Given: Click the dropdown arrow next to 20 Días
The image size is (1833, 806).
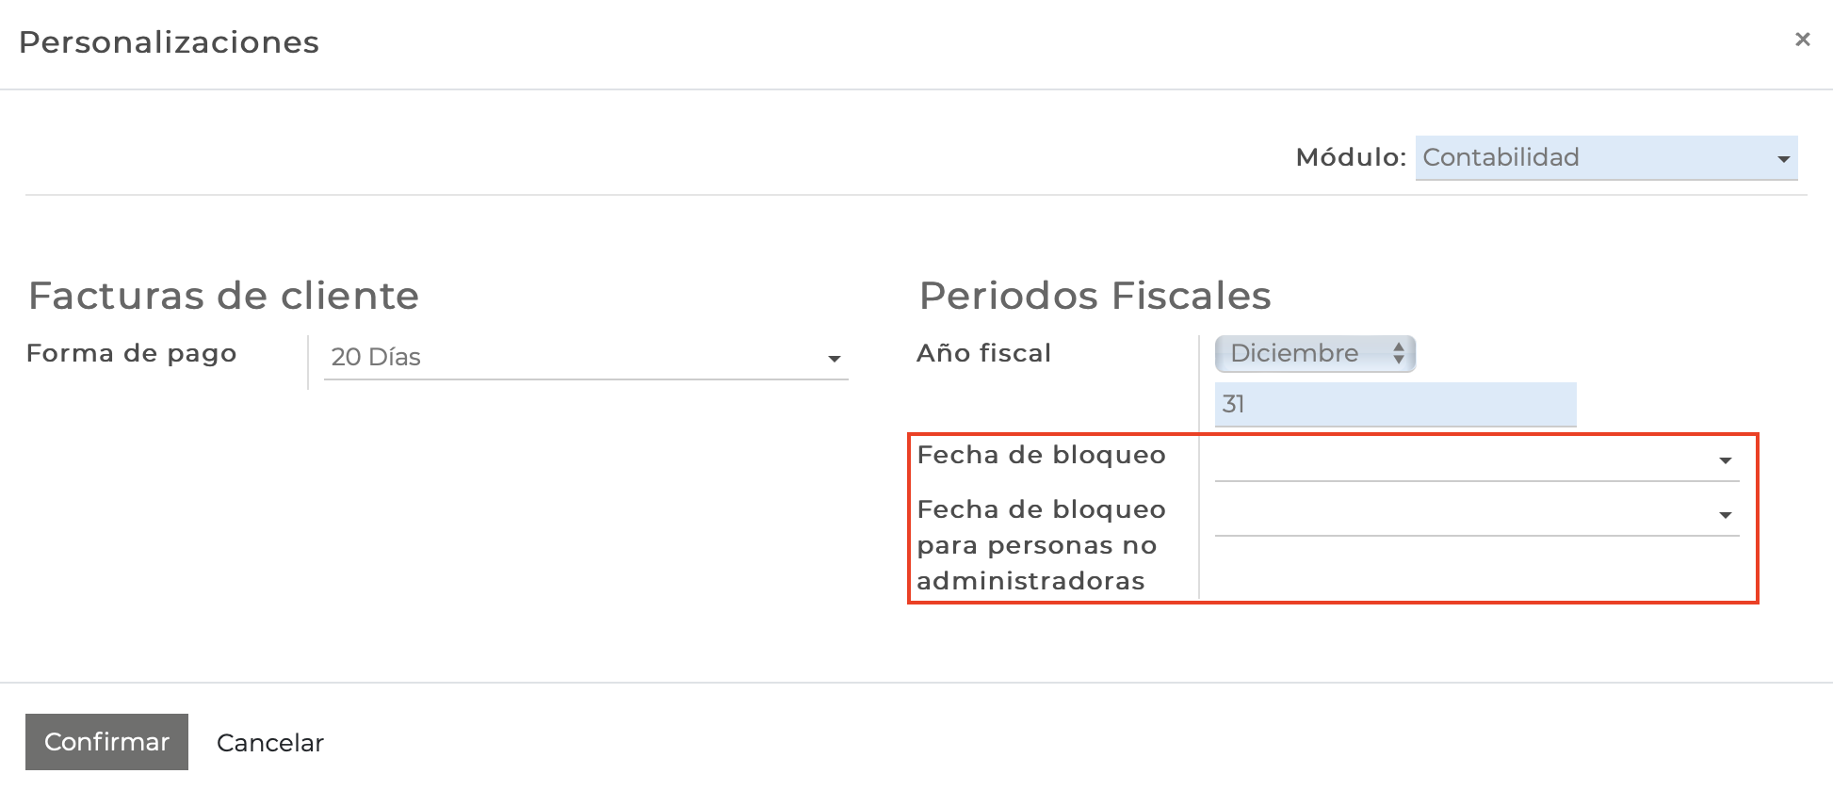Looking at the screenshot, I should 835,358.
